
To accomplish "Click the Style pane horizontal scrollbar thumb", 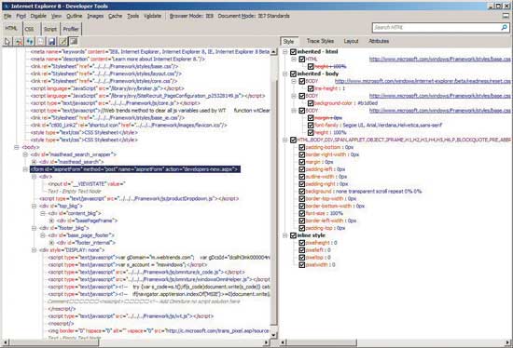I will 323,342.
